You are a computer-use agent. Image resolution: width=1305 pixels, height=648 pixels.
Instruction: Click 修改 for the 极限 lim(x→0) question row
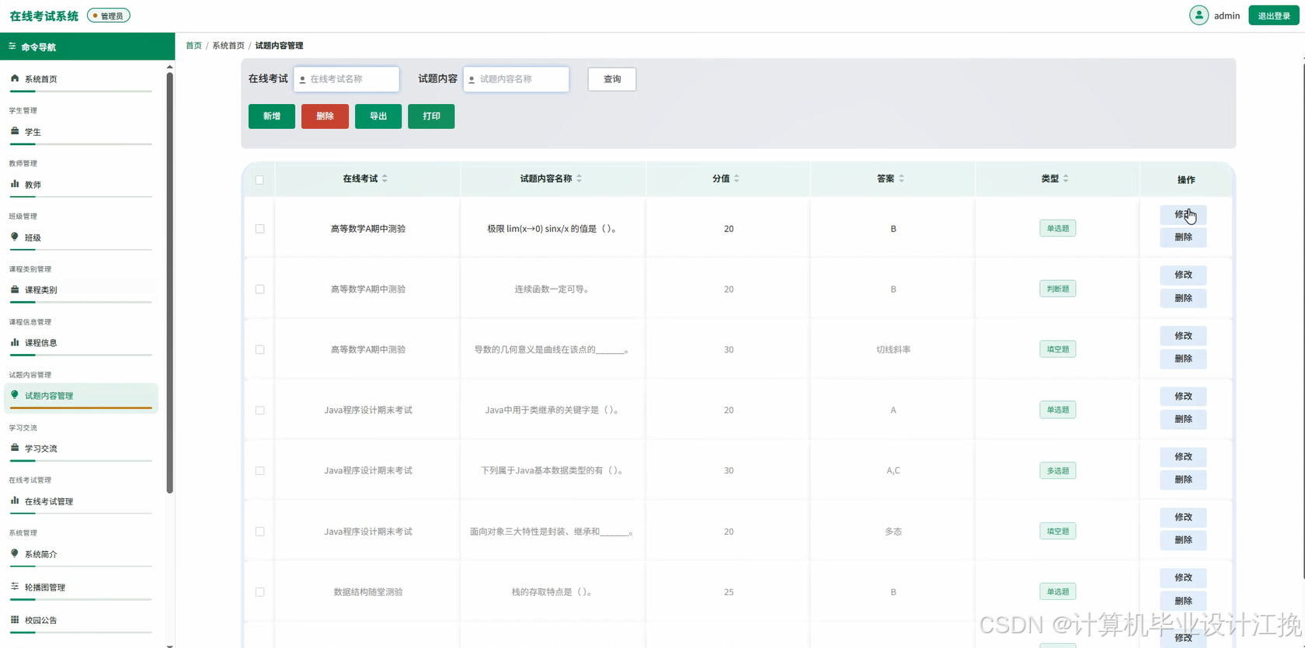pyautogui.click(x=1183, y=214)
